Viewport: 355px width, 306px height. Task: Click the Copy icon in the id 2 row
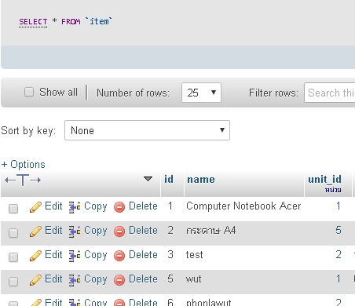pos(75,231)
